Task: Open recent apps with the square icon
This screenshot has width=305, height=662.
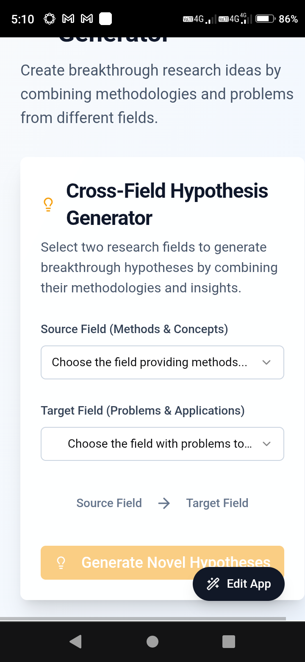Action: click(x=229, y=642)
